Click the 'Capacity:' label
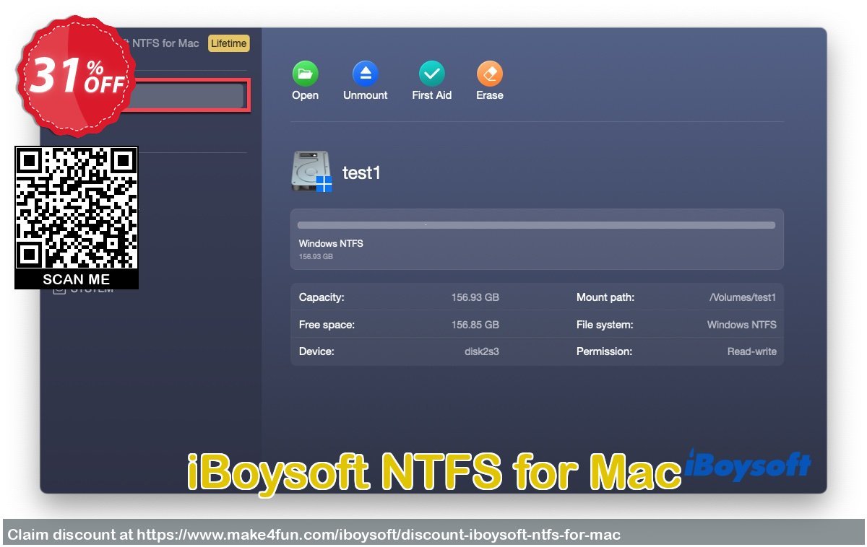The height and width of the screenshot is (547, 867). pos(322,297)
